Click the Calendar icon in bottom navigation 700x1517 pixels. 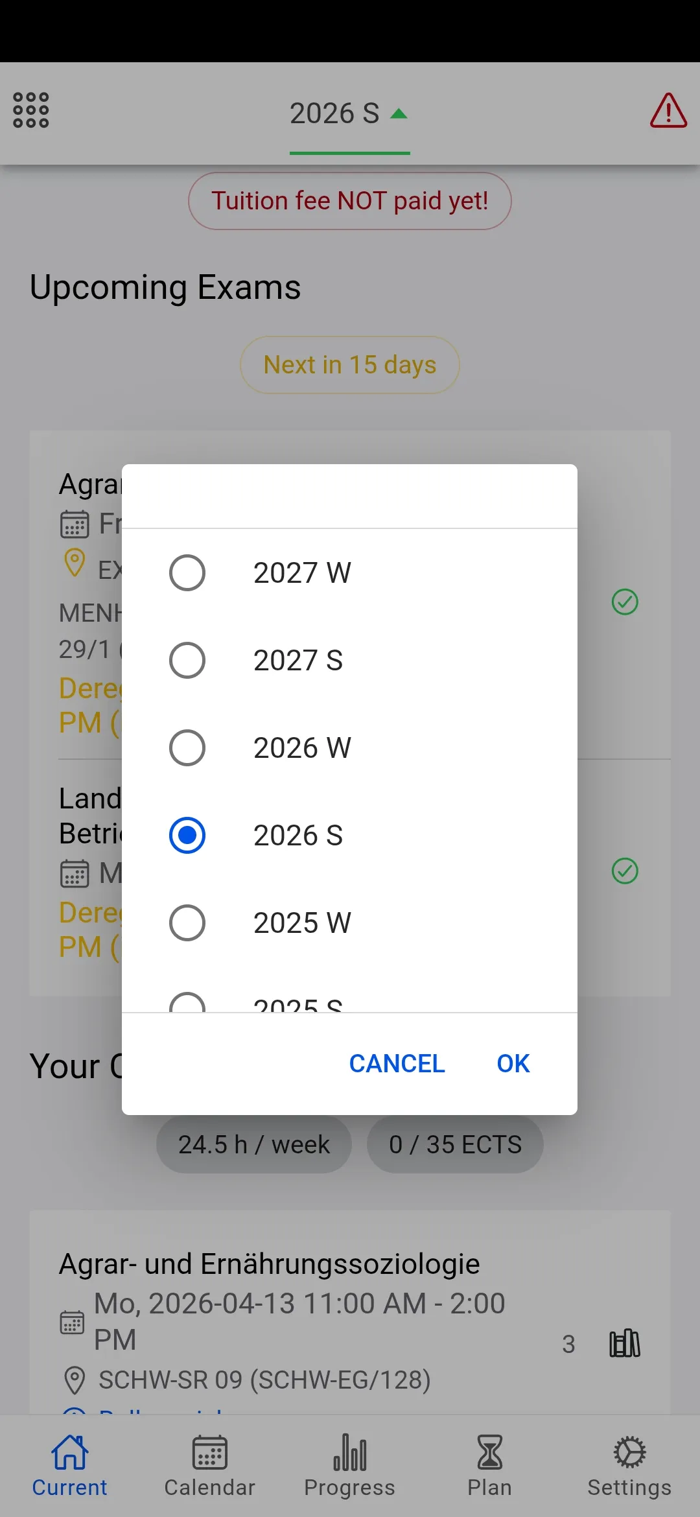pyautogui.click(x=209, y=1452)
